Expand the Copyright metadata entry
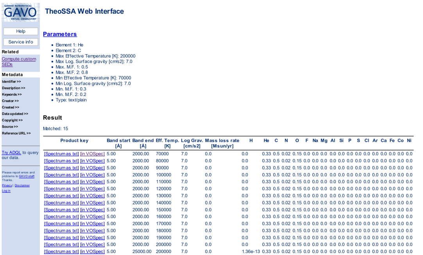Screen dimensions: 423x255 [12, 120]
